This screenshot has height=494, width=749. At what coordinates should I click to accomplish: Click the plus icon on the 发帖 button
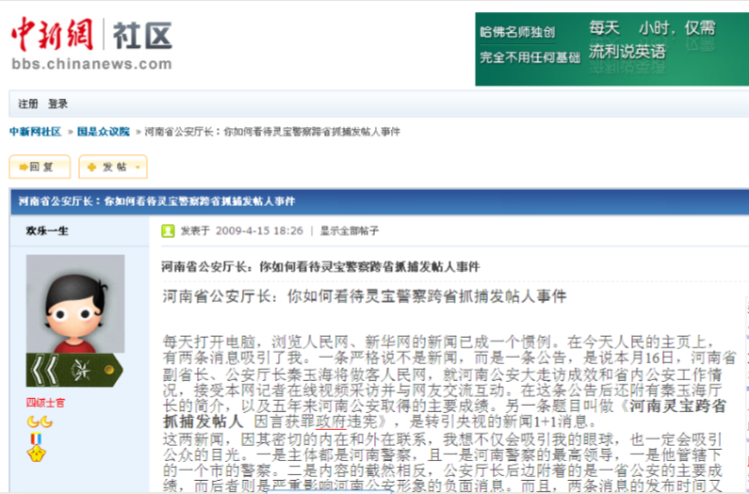(x=91, y=167)
